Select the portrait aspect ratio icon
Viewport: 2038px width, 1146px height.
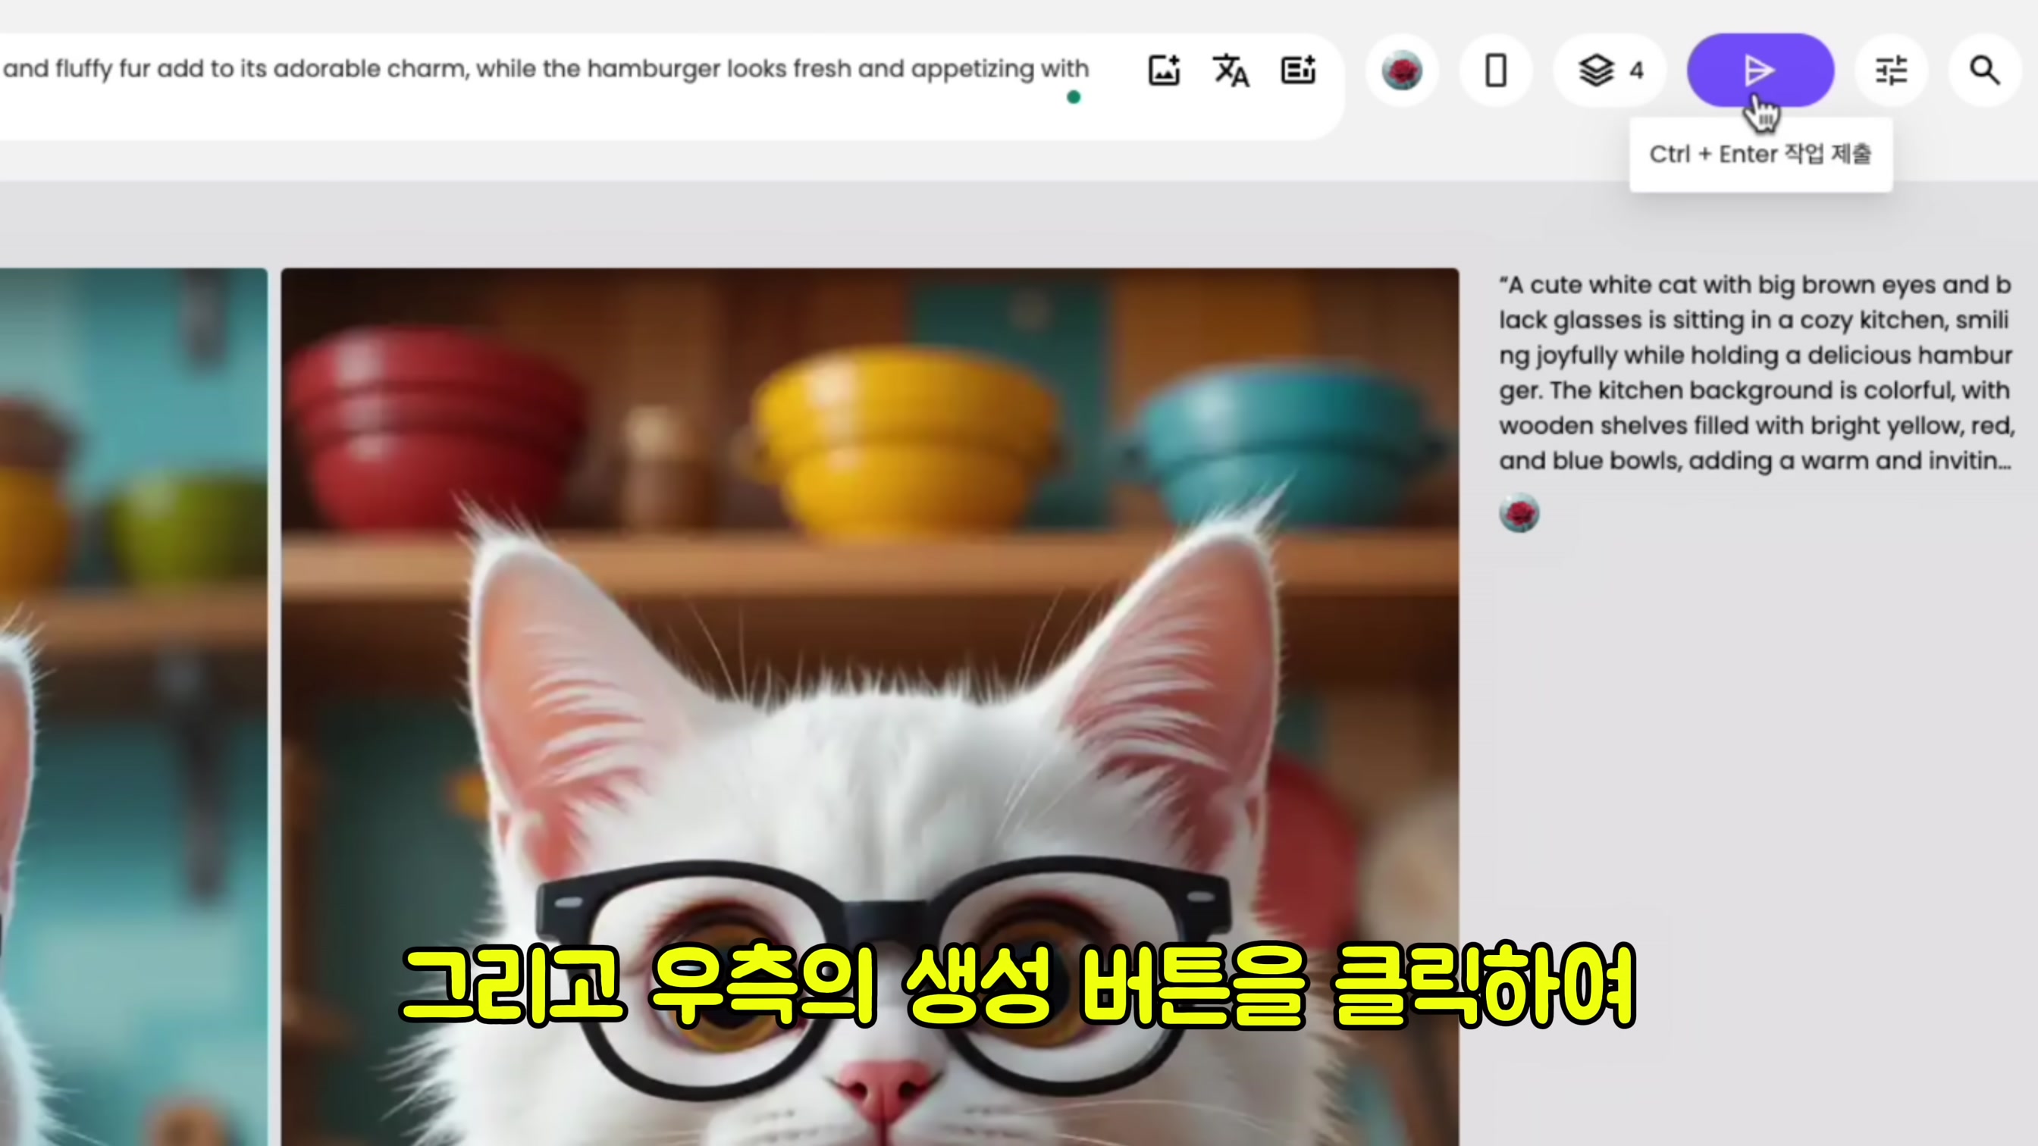click(x=1495, y=70)
